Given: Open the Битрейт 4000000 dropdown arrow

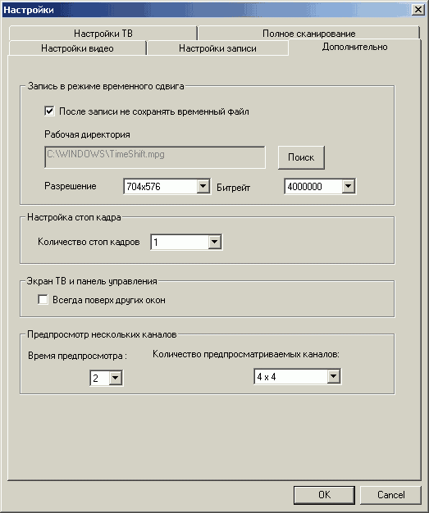Looking at the screenshot, I should point(348,186).
